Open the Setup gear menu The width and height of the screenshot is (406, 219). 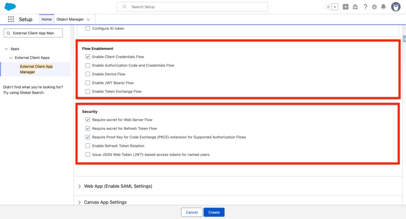tap(374, 7)
